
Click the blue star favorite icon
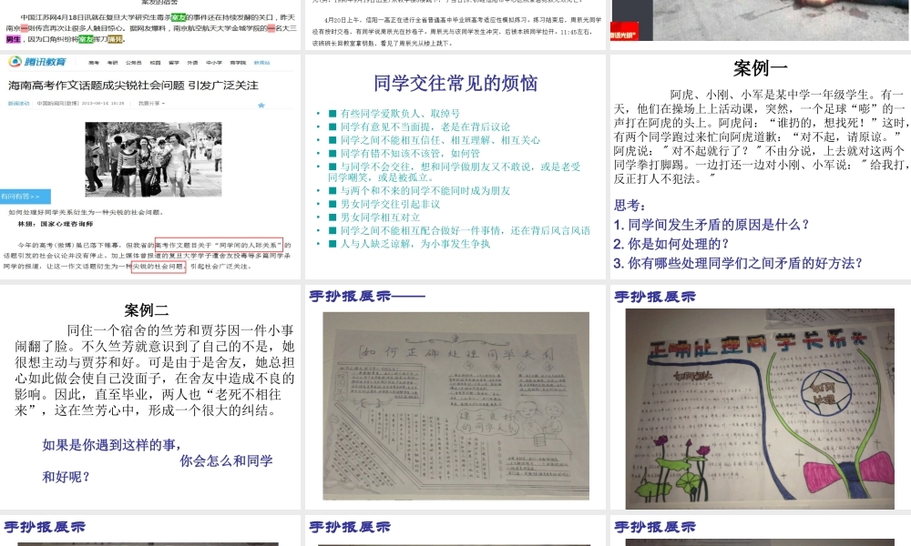pos(261,105)
